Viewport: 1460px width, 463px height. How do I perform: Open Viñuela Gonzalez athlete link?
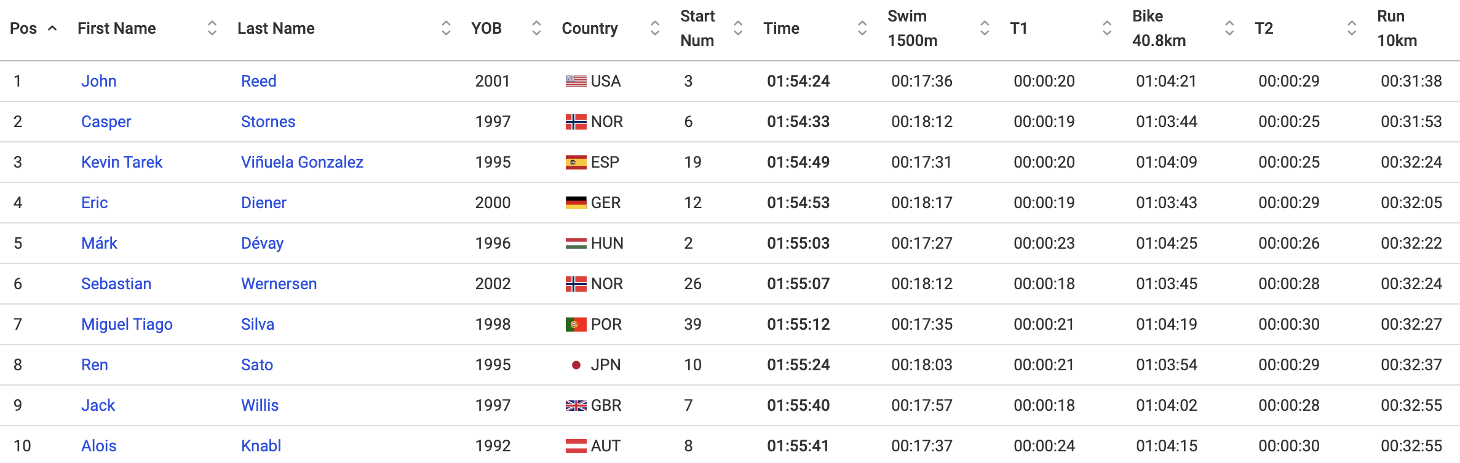[x=302, y=162]
